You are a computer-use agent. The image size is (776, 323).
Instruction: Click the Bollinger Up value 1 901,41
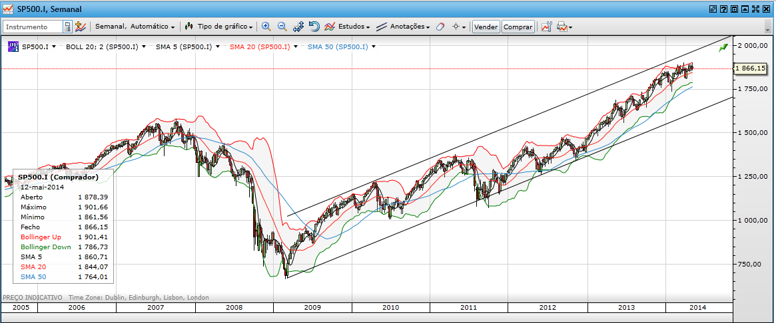[93, 237]
